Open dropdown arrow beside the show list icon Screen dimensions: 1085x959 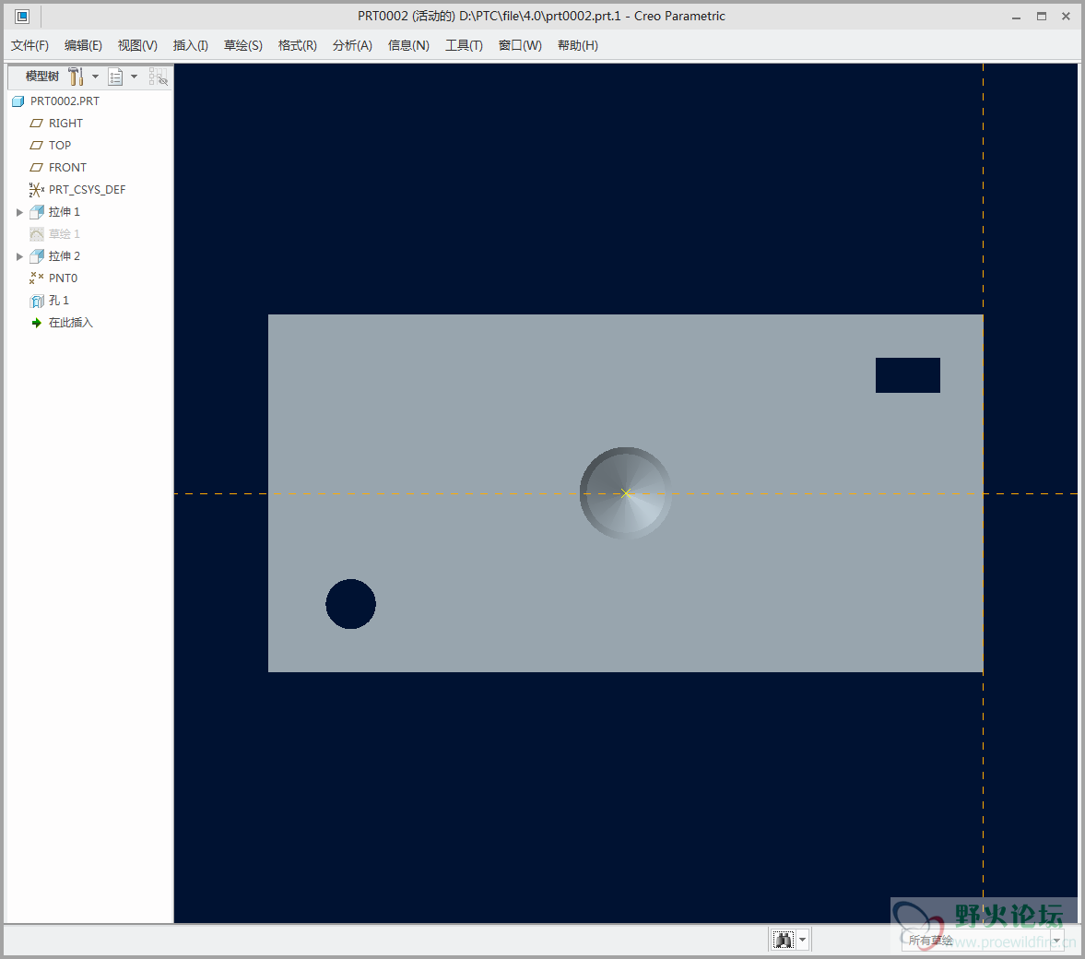[135, 77]
